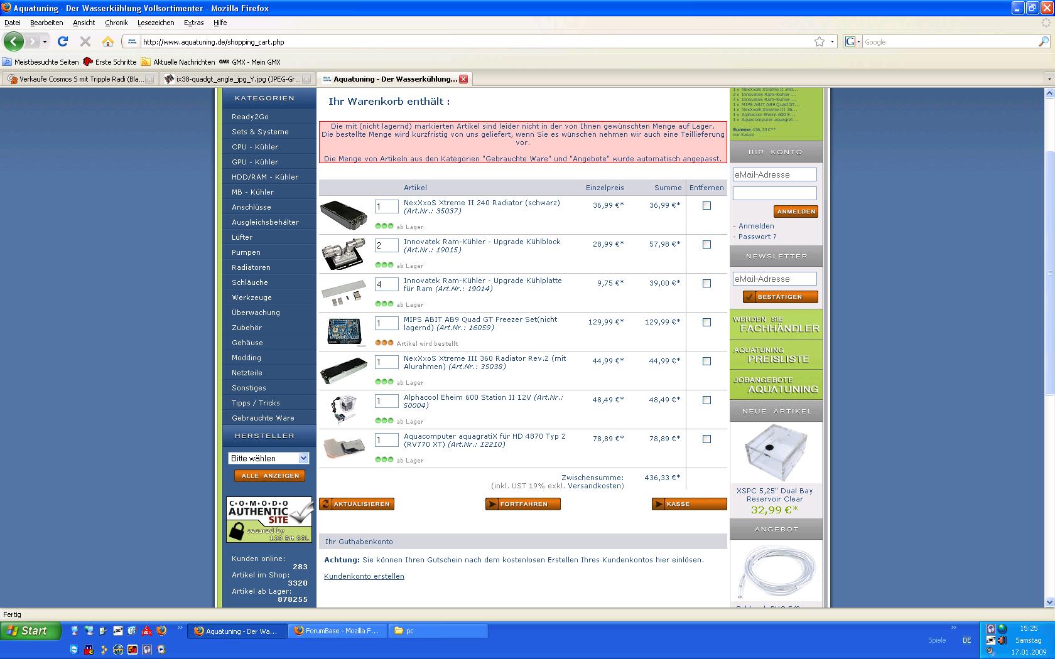Screen dimensions: 1055x659
Task: Open the GMX - Mein GMX bookmark
Action: coord(250,62)
